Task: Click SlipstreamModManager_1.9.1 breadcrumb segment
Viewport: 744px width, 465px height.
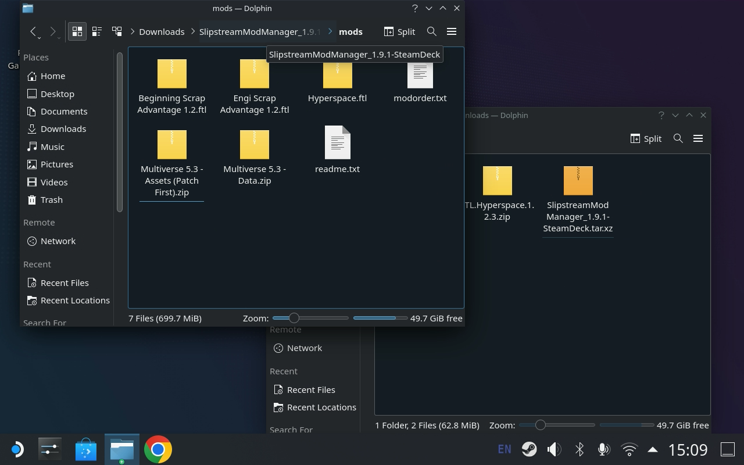Action: pos(260,31)
